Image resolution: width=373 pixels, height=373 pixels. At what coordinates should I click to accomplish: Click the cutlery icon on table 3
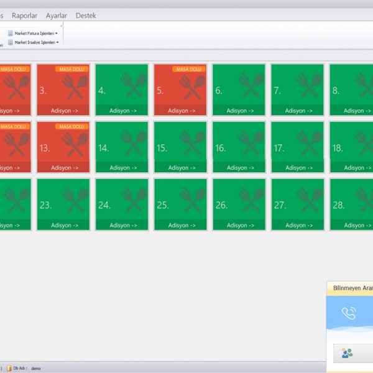pos(75,86)
